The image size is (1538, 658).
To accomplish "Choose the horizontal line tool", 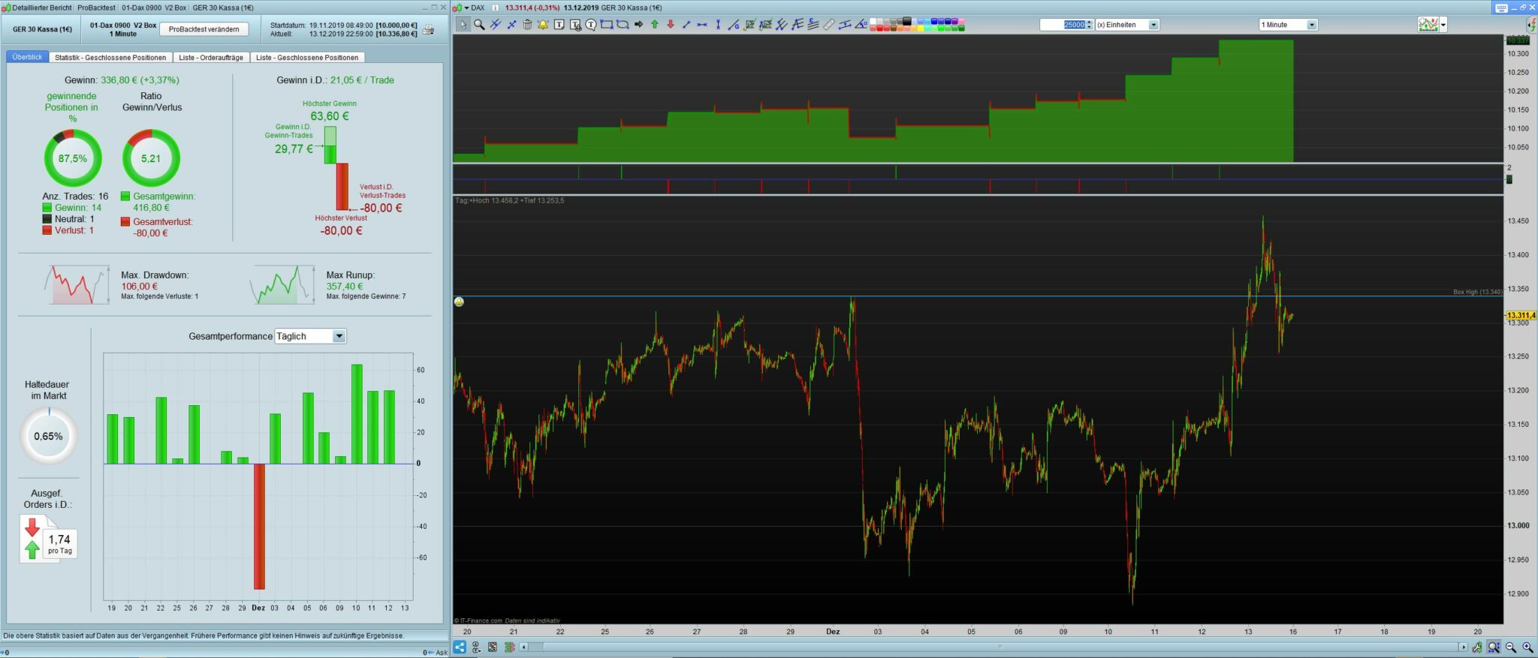I will [x=702, y=25].
